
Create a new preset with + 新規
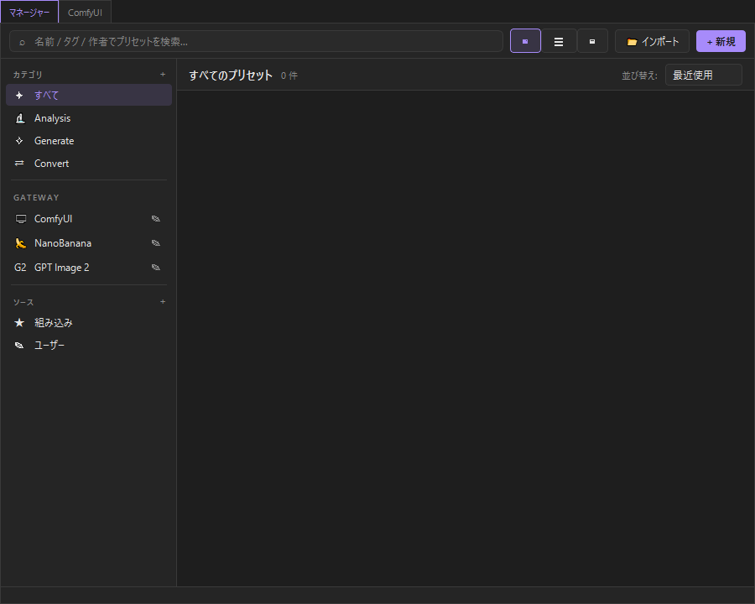[x=721, y=41]
